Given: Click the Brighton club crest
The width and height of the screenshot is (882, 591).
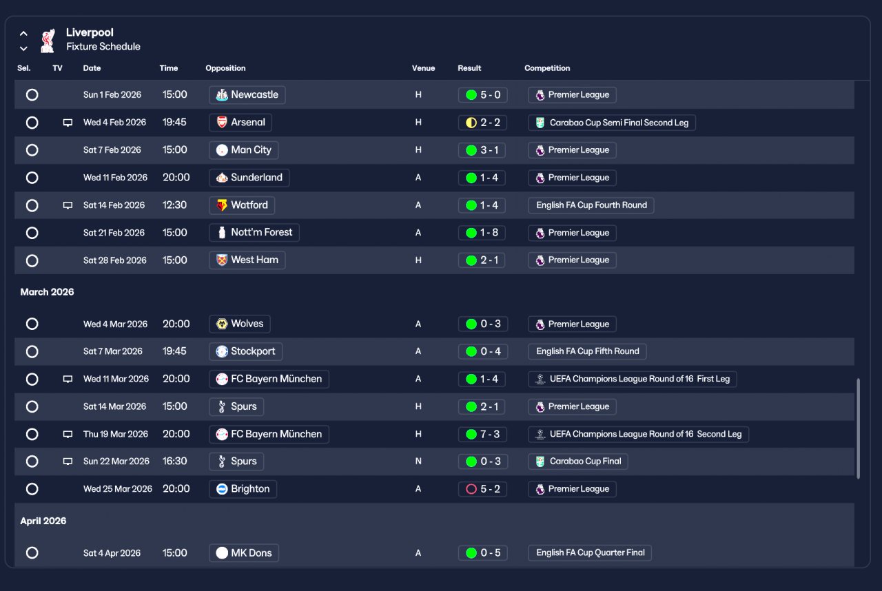Looking at the screenshot, I should pos(222,489).
